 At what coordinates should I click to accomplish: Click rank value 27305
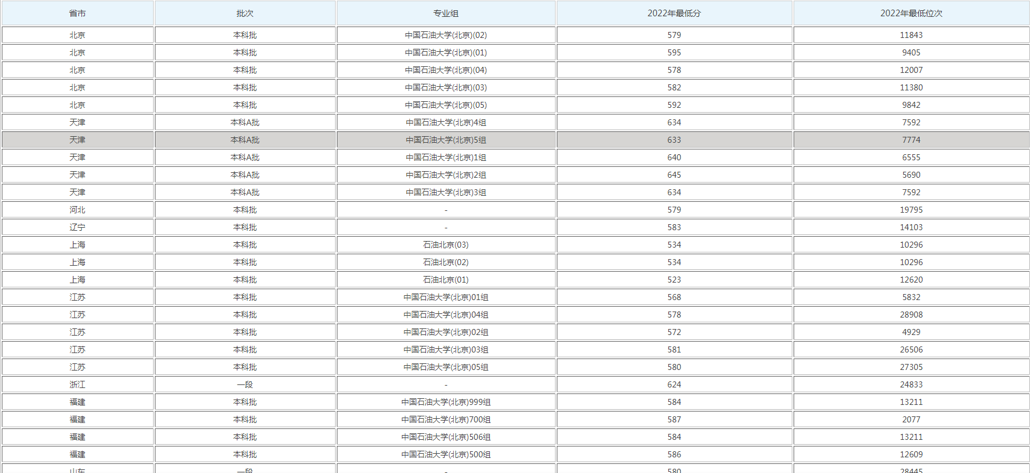coord(911,367)
